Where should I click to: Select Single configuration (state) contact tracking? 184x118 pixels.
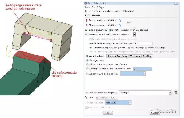pyautogui.click(x=144, y=52)
